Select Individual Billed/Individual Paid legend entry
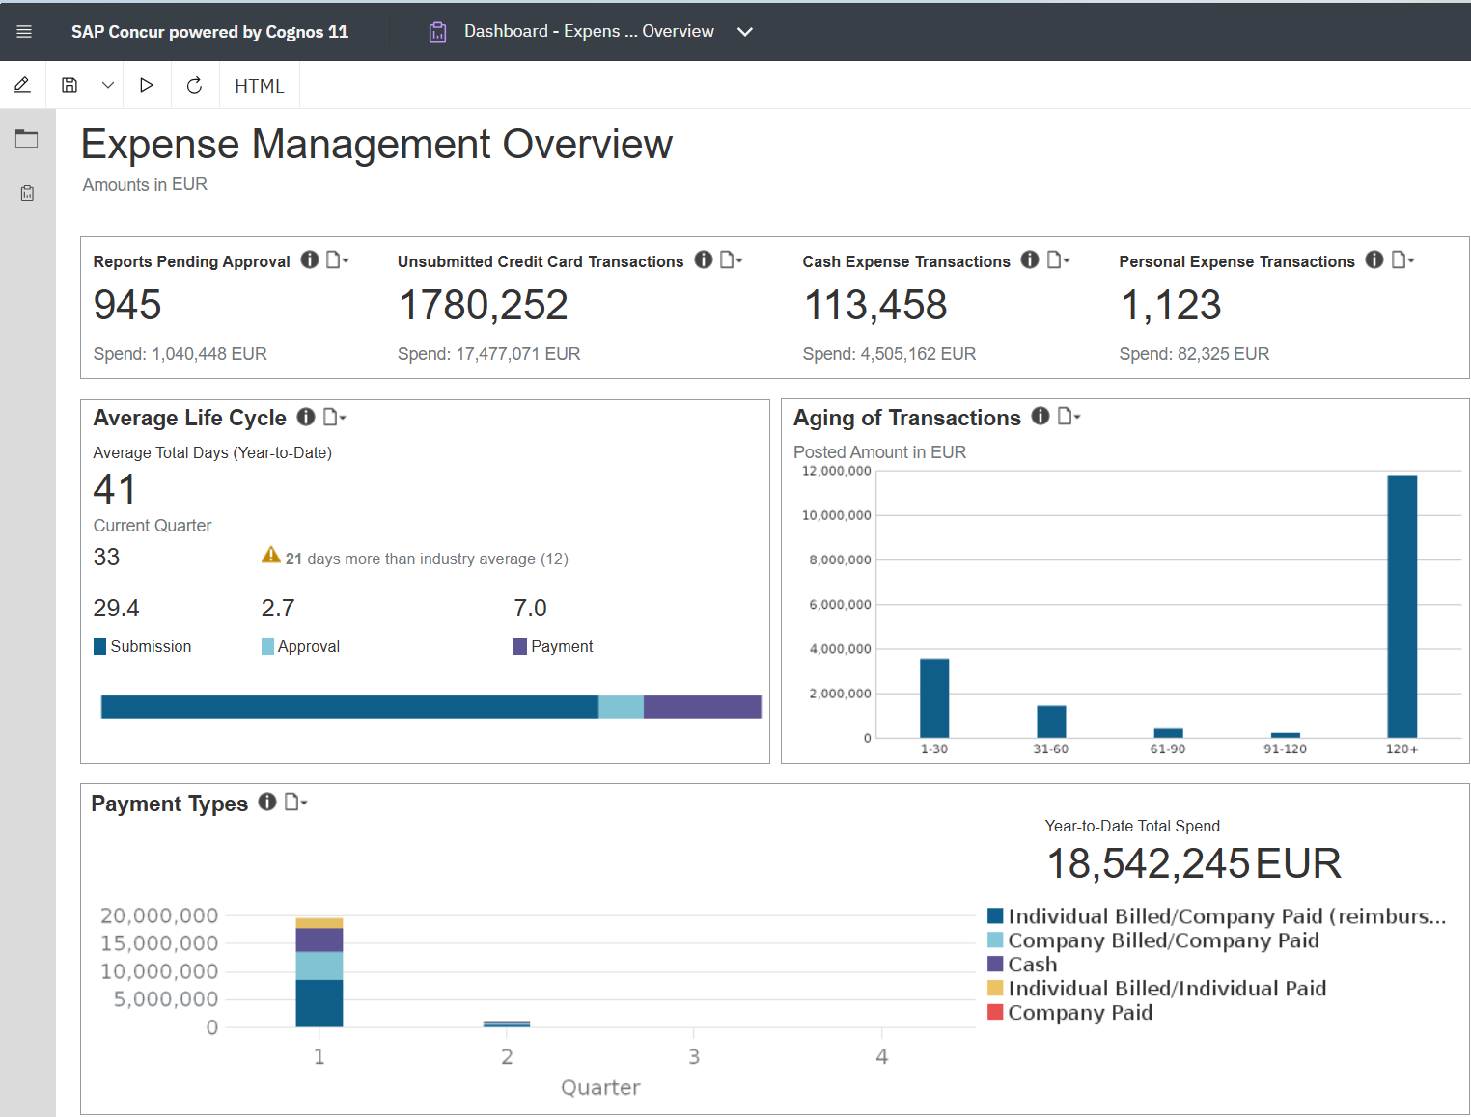 1157,989
